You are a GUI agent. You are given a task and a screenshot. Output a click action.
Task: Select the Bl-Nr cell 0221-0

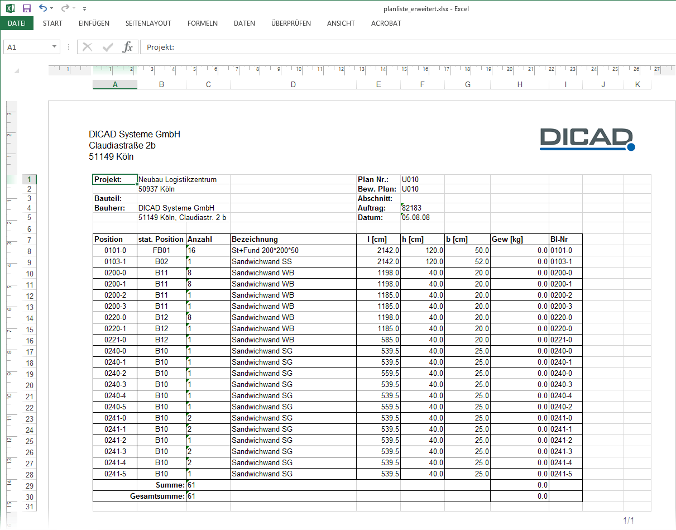565,340
